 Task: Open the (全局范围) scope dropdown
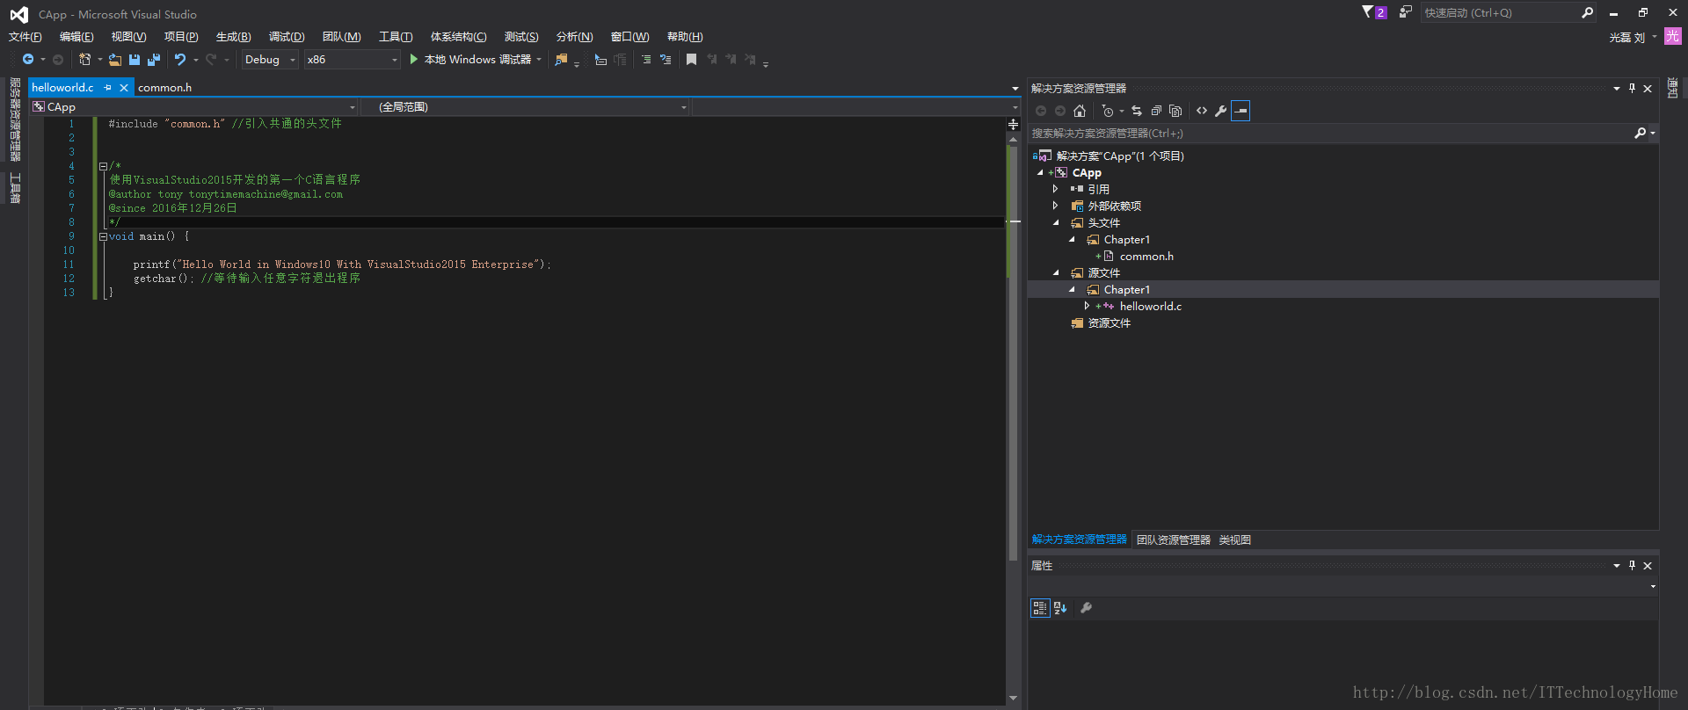pos(526,107)
